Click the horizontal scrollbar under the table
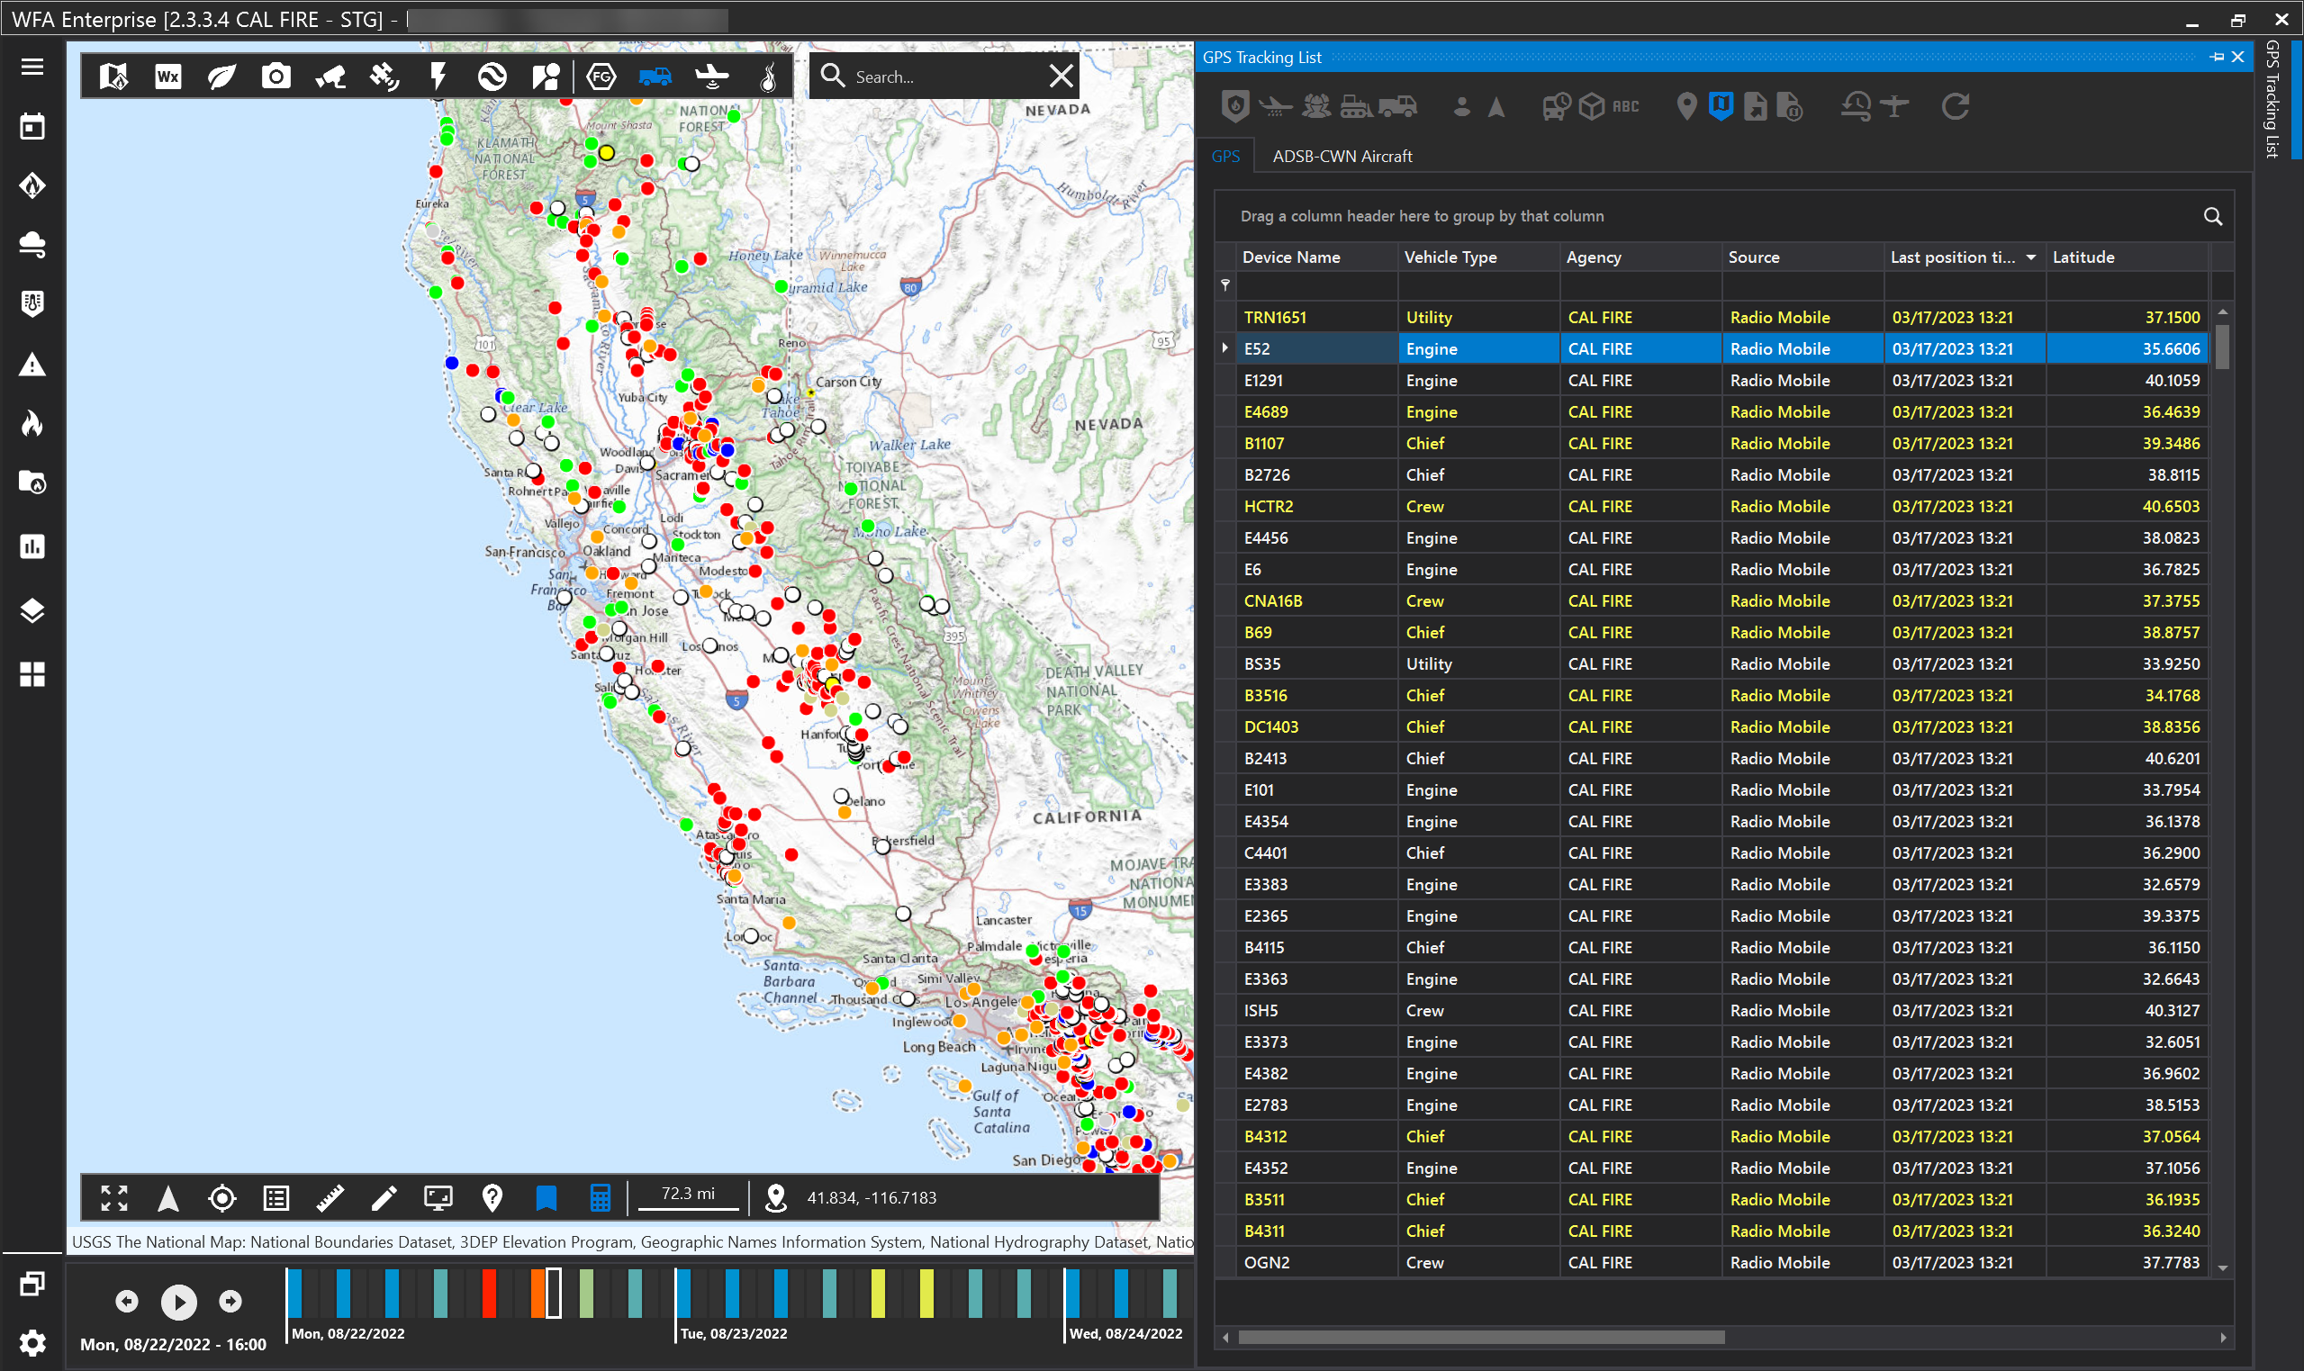2304x1371 pixels. [1480, 1337]
